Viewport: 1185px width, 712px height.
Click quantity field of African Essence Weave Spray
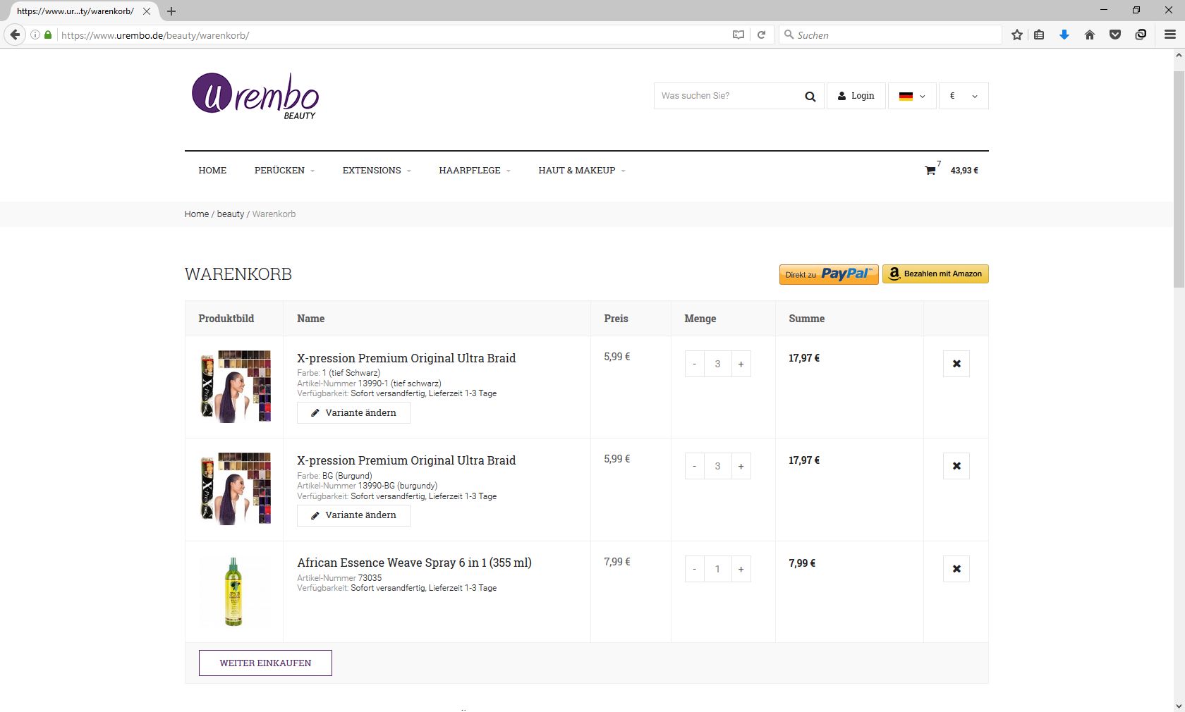717,569
